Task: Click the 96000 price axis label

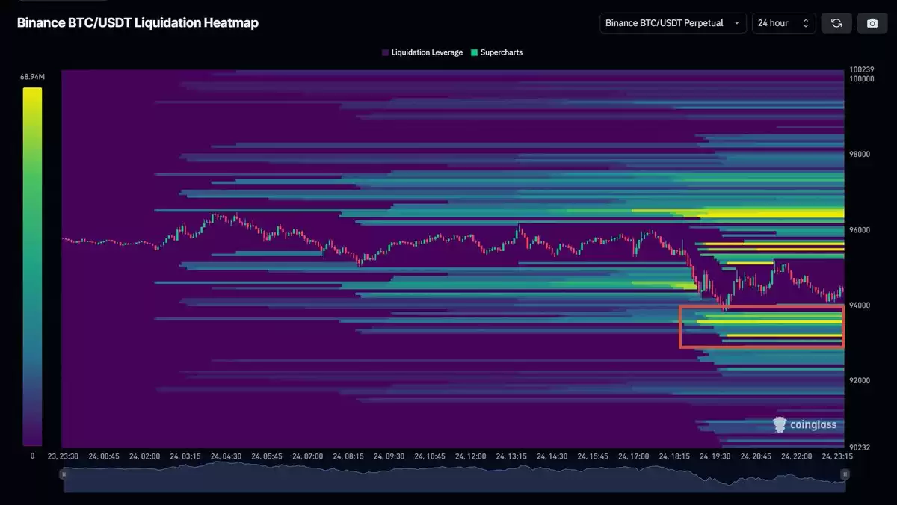Action: 860,229
